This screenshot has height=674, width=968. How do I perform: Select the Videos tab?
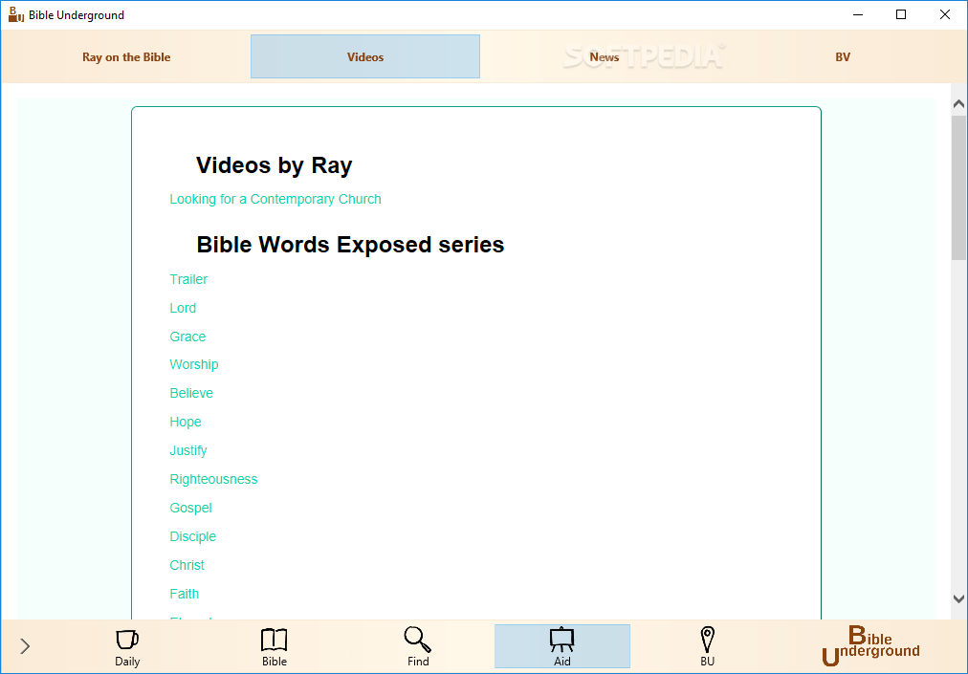click(365, 56)
